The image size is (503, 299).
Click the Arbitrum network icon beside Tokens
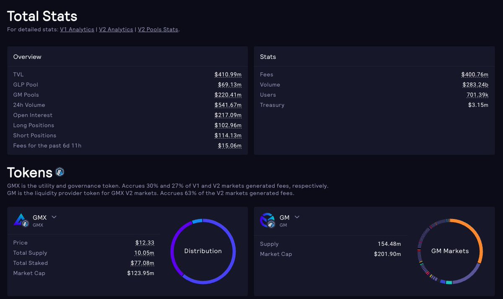tap(60, 172)
